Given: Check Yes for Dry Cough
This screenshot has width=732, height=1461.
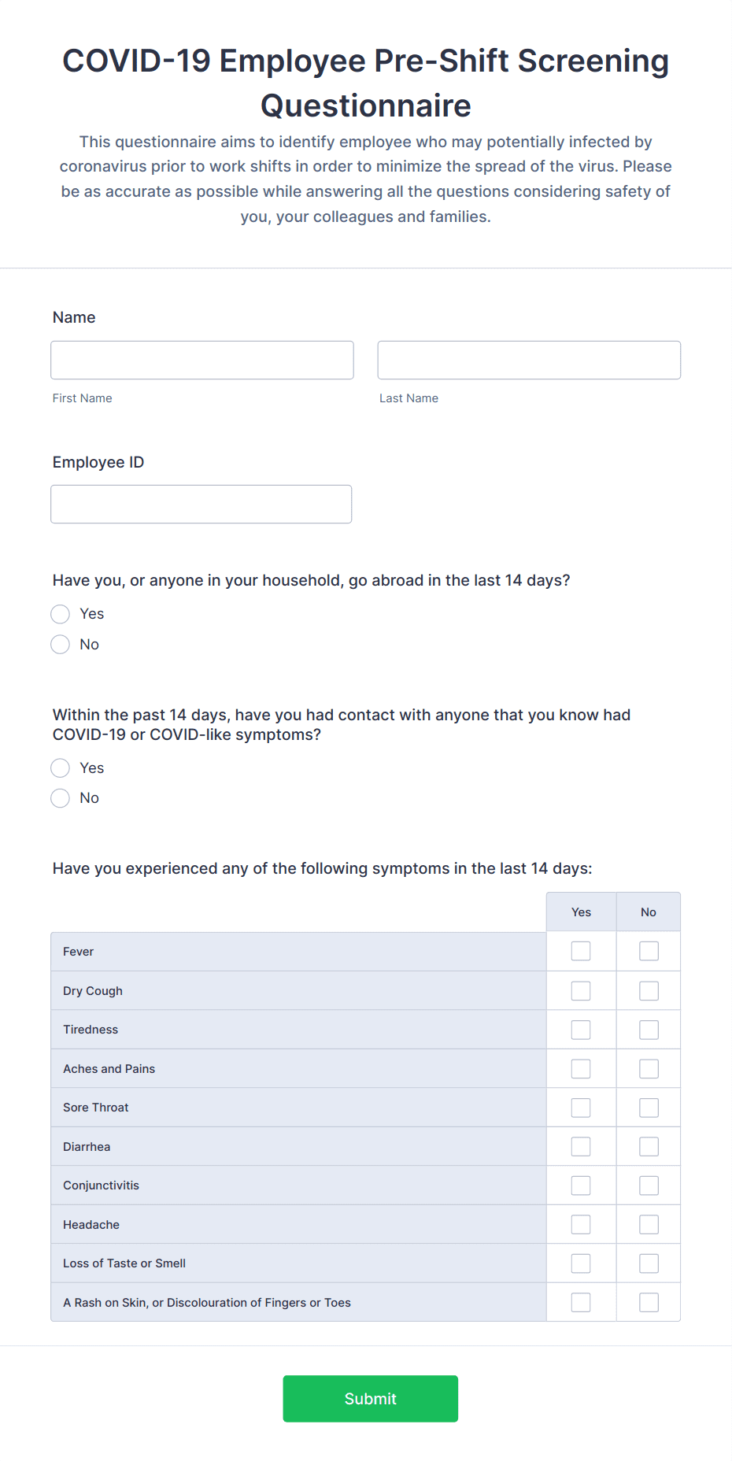Looking at the screenshot, I should coord(581,990).
